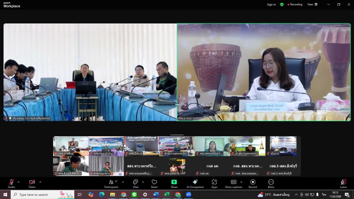354x199 pixels.
Task: Open AI Companion
Action: click(195, 184)
